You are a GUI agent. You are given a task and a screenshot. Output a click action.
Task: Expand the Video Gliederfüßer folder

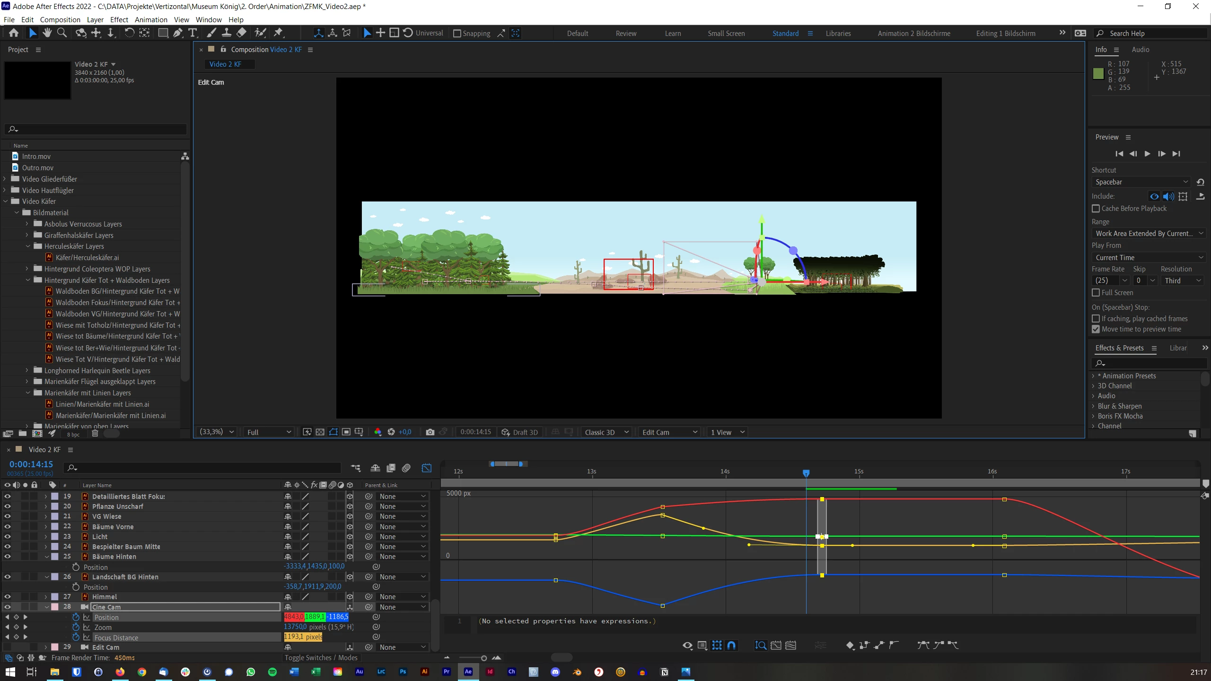[5, 179]
